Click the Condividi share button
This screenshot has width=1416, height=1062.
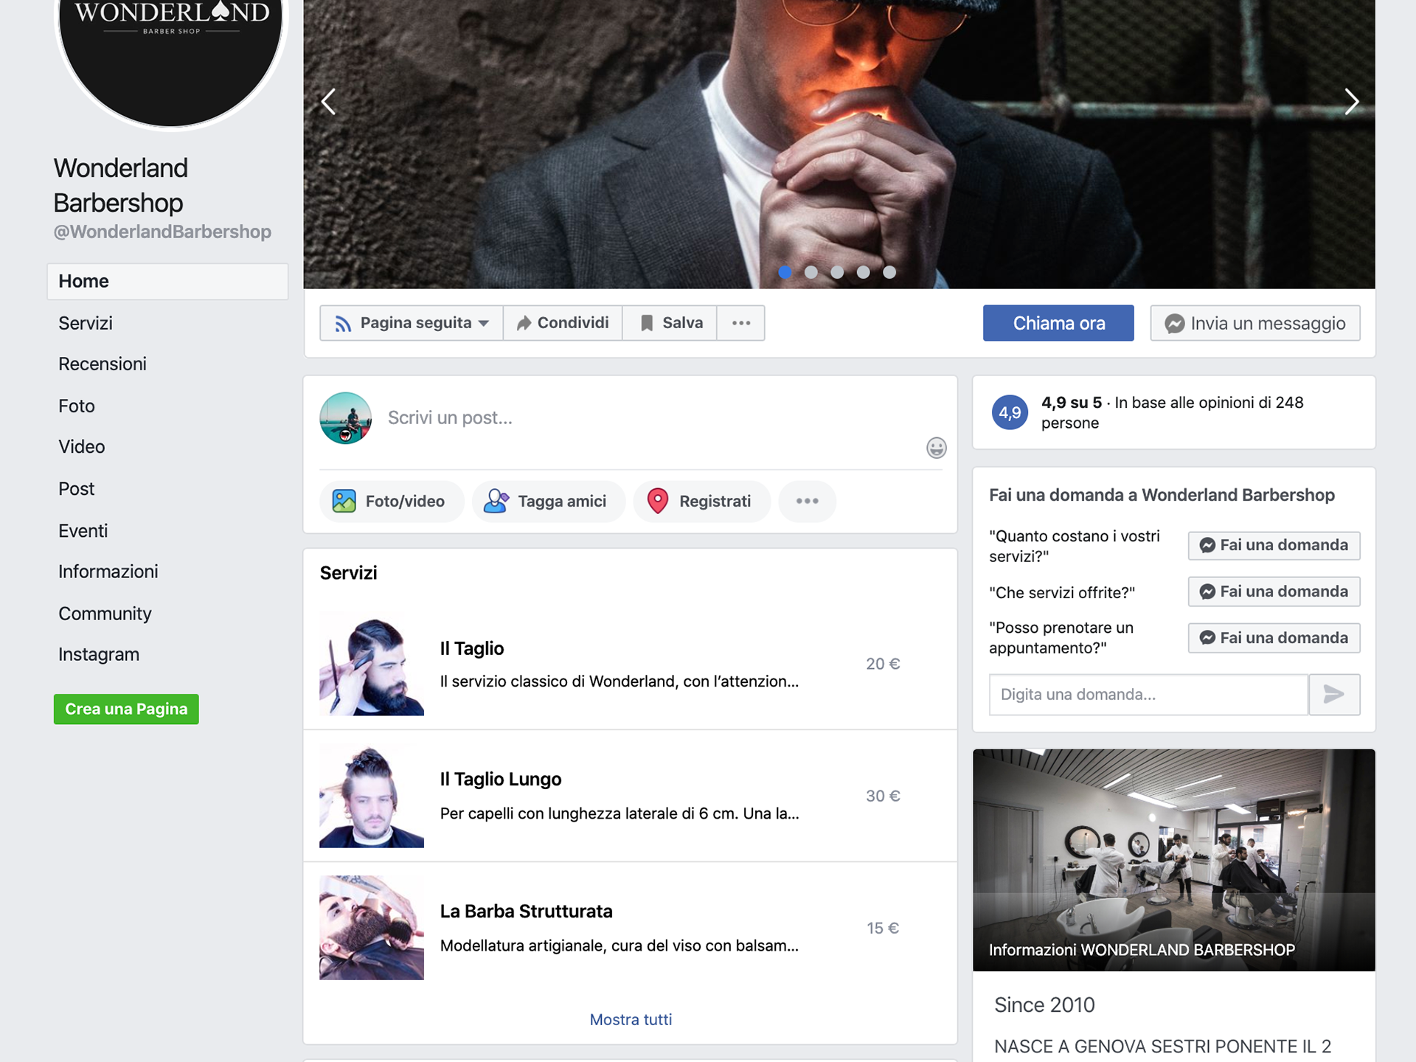[x=563, y=323]
